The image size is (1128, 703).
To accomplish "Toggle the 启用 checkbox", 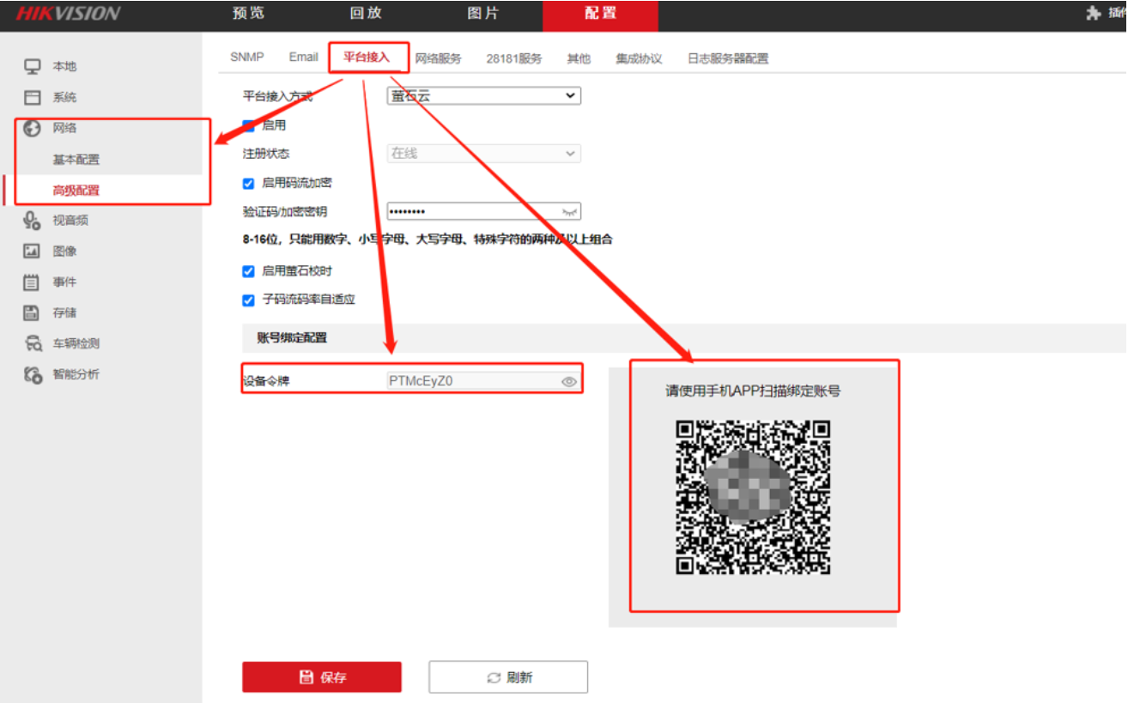I will (249, 125).
